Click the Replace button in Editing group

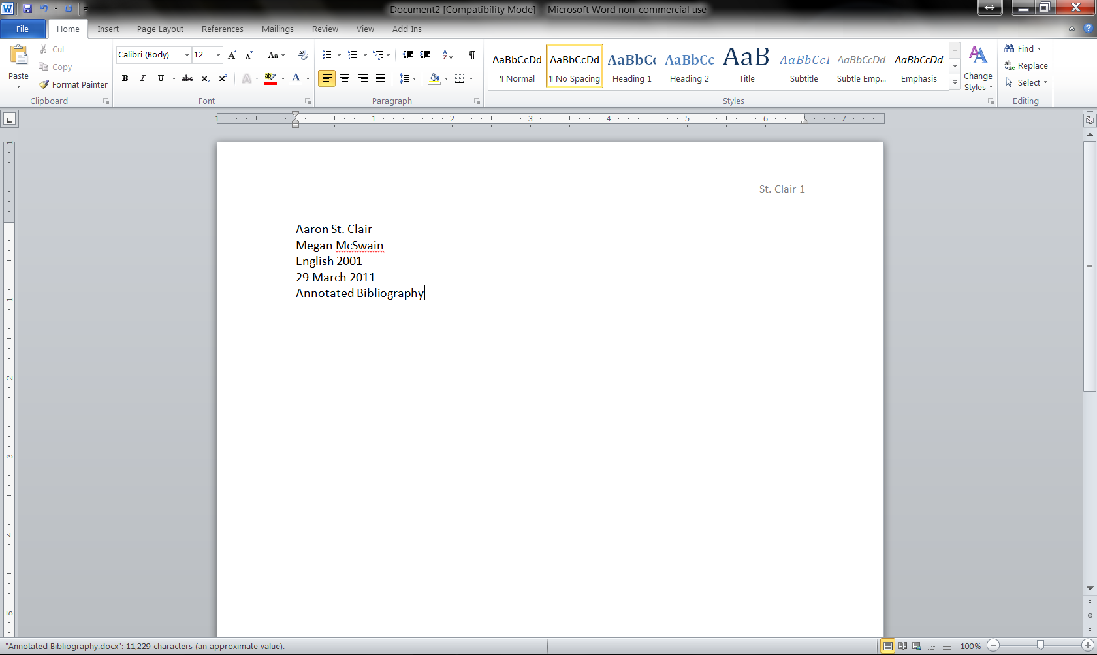[x=1026, y=65]
